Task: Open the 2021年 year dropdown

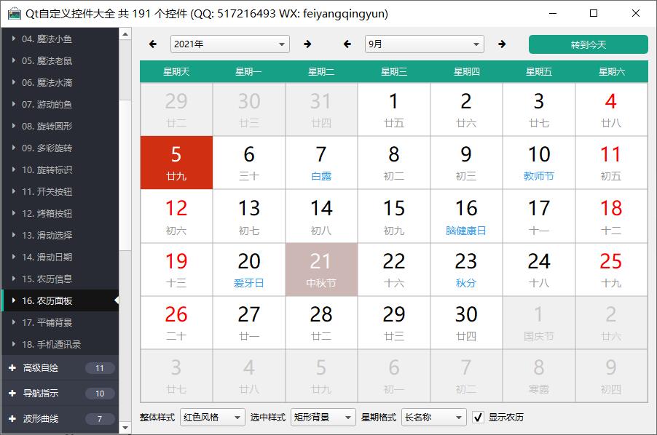Action: tap(229, 44)
